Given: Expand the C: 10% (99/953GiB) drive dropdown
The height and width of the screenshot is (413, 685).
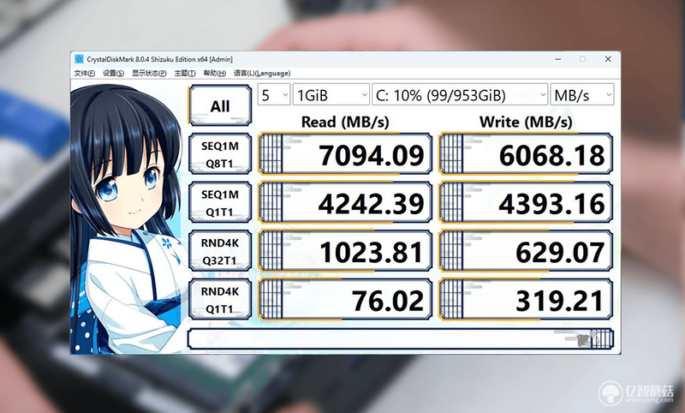Looking at the screenshot, I should tap(460, 95).
